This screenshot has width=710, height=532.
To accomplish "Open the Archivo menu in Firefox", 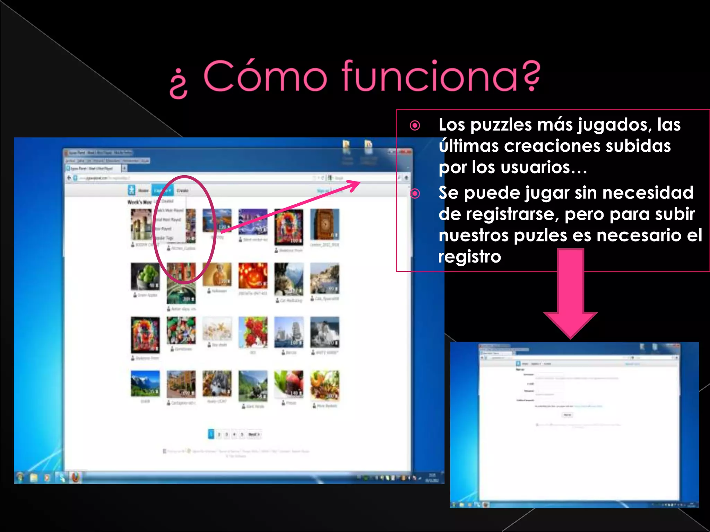I will click(70, 161).
